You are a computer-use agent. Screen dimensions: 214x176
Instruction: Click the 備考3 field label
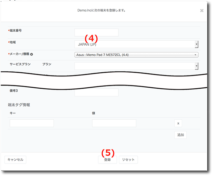15,90
